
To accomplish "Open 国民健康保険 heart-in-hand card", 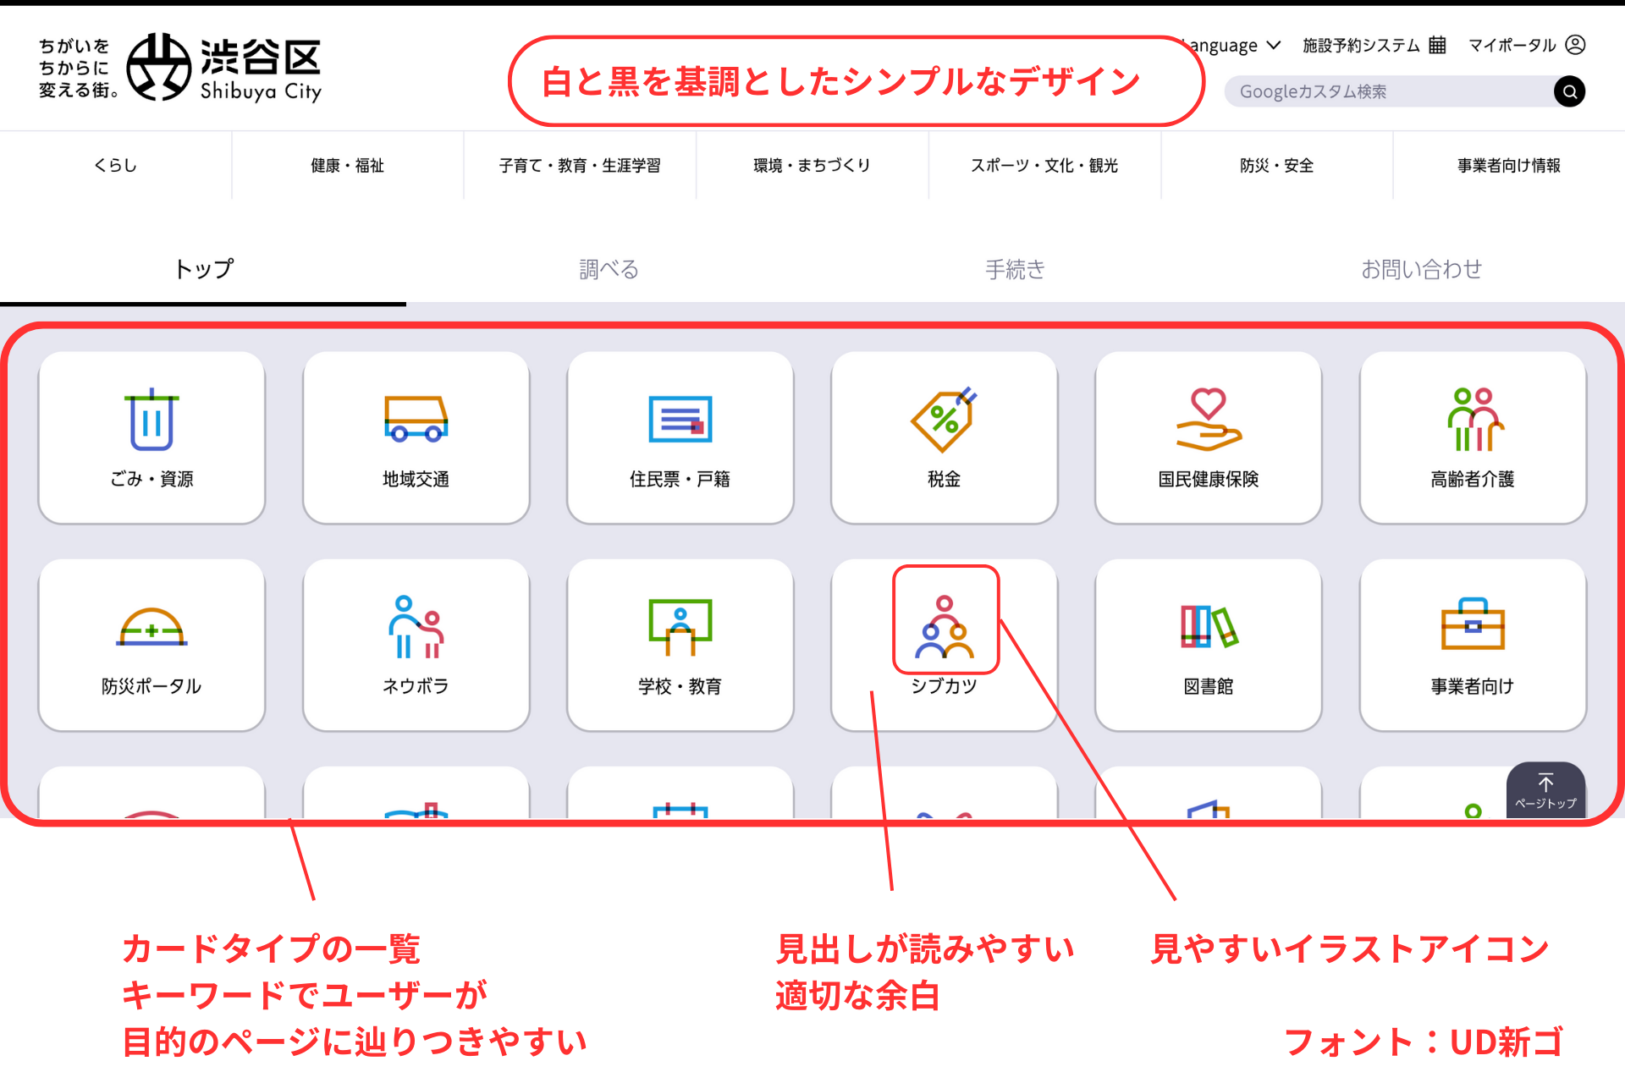I will click(x=1208, y=437).
